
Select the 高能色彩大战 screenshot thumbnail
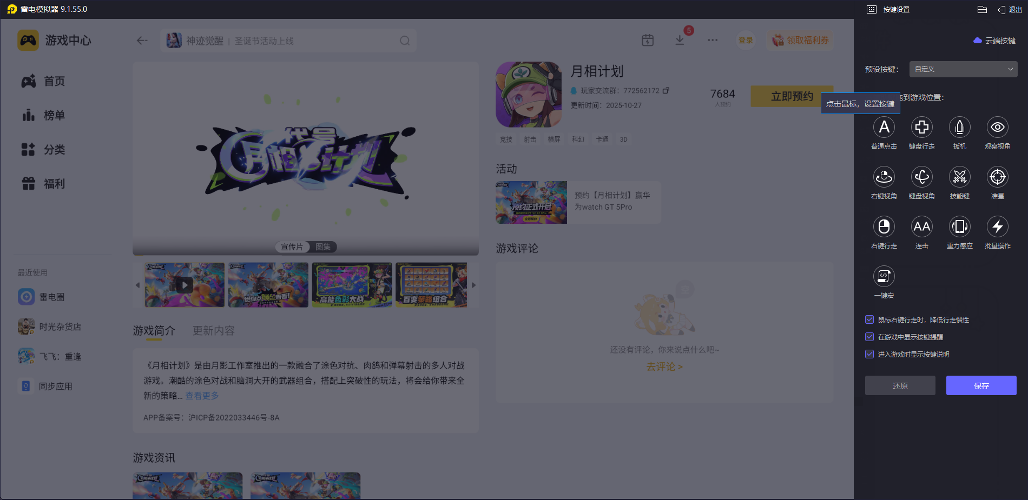352,285
